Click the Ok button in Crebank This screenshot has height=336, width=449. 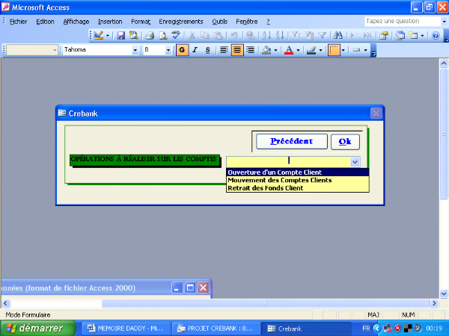pyautogui.click(x=345, y=142)
